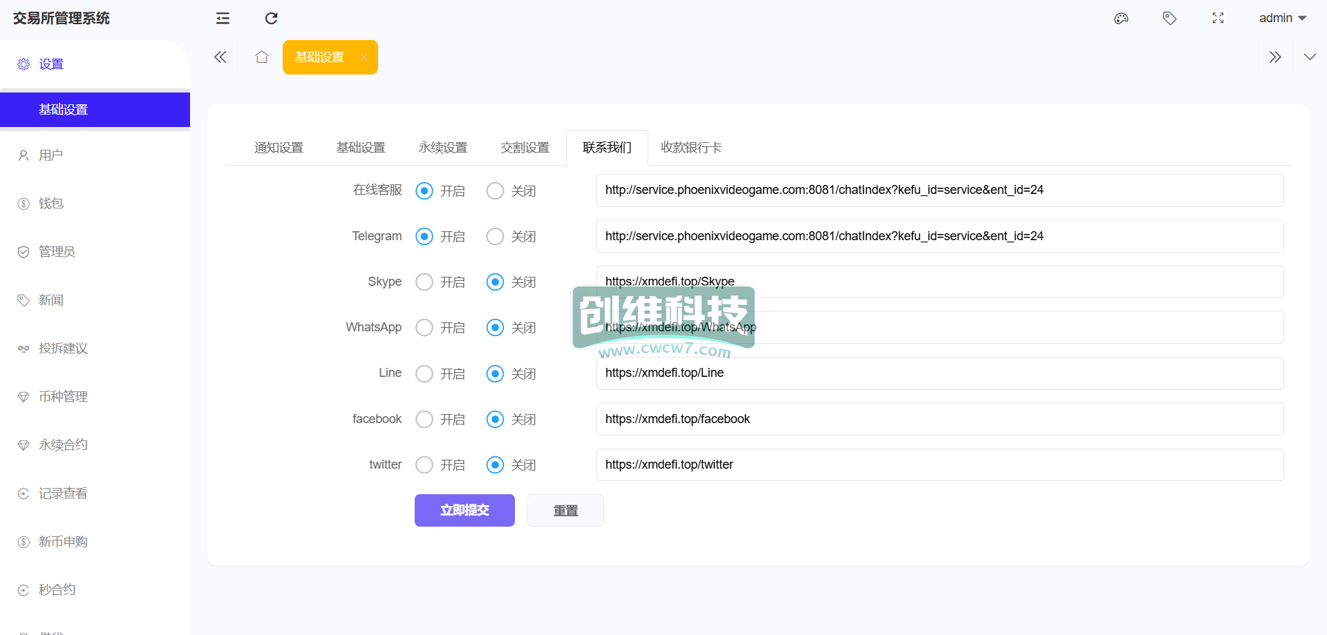This screenshot has height=635, width=1327.
Task: Switch to the 通知设置 tab
Action: [279, 148]
